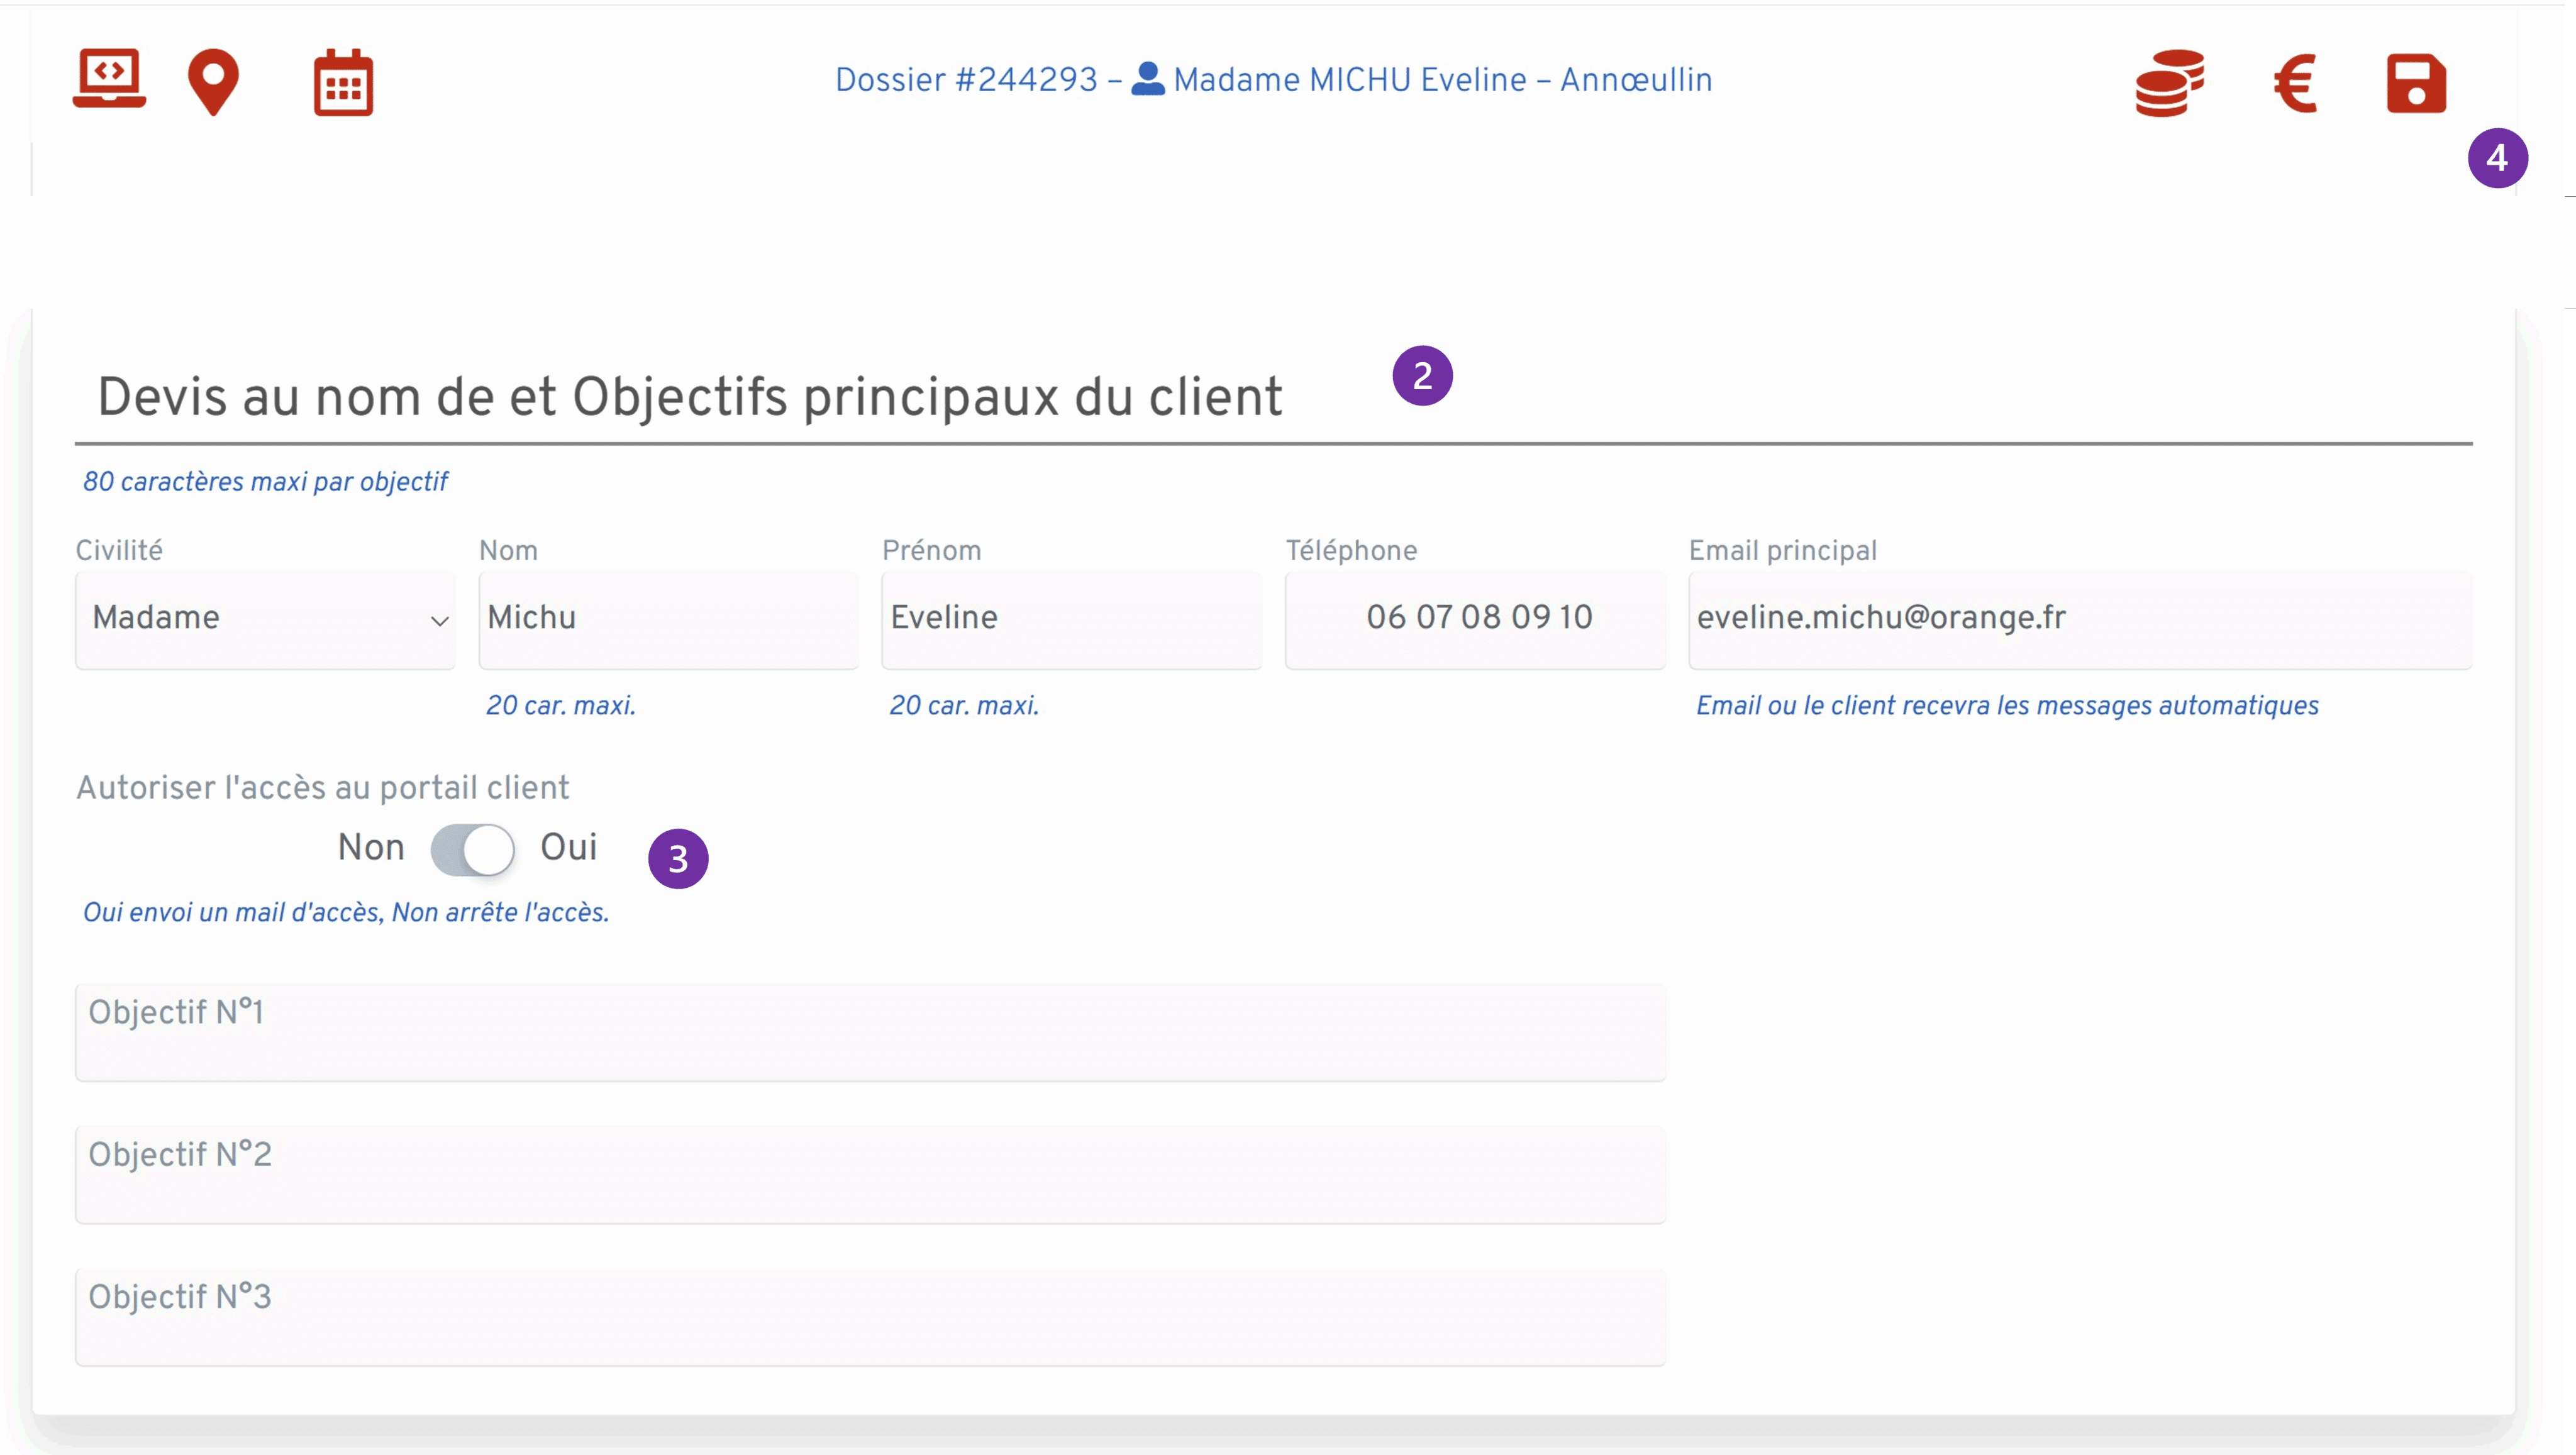This screenshot has height=1455, width=2576.
Task: Select the Objectif N°2 text area
Action: pos(870,1174)
